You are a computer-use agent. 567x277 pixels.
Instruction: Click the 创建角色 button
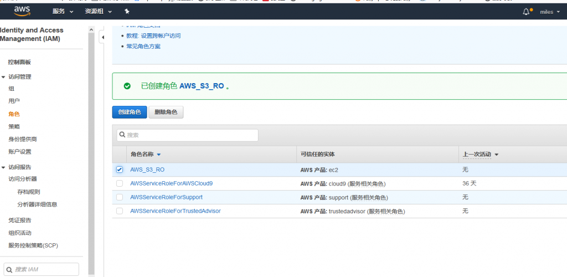[130, 112]
